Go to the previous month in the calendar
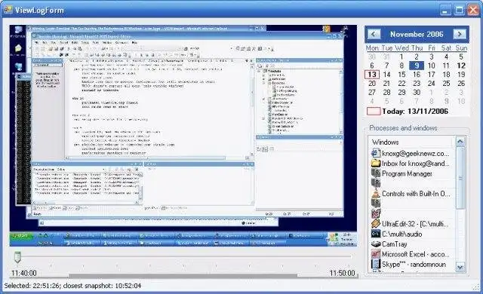The height and width of the screenshot is (294, 483). (374, 34)
